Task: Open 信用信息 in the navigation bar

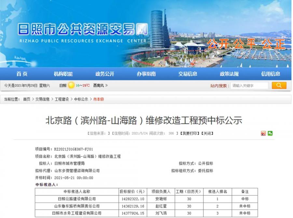Action: (271, 74)
